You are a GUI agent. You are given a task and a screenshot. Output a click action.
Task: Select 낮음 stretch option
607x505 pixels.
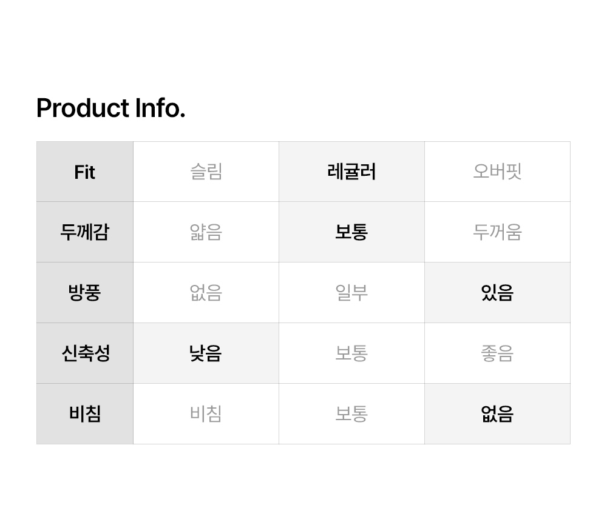206,353
